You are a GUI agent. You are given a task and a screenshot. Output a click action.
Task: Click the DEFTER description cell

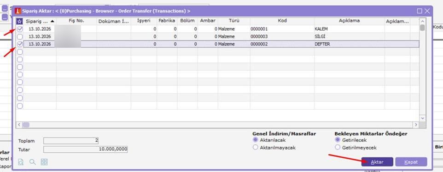click(350, 44)
